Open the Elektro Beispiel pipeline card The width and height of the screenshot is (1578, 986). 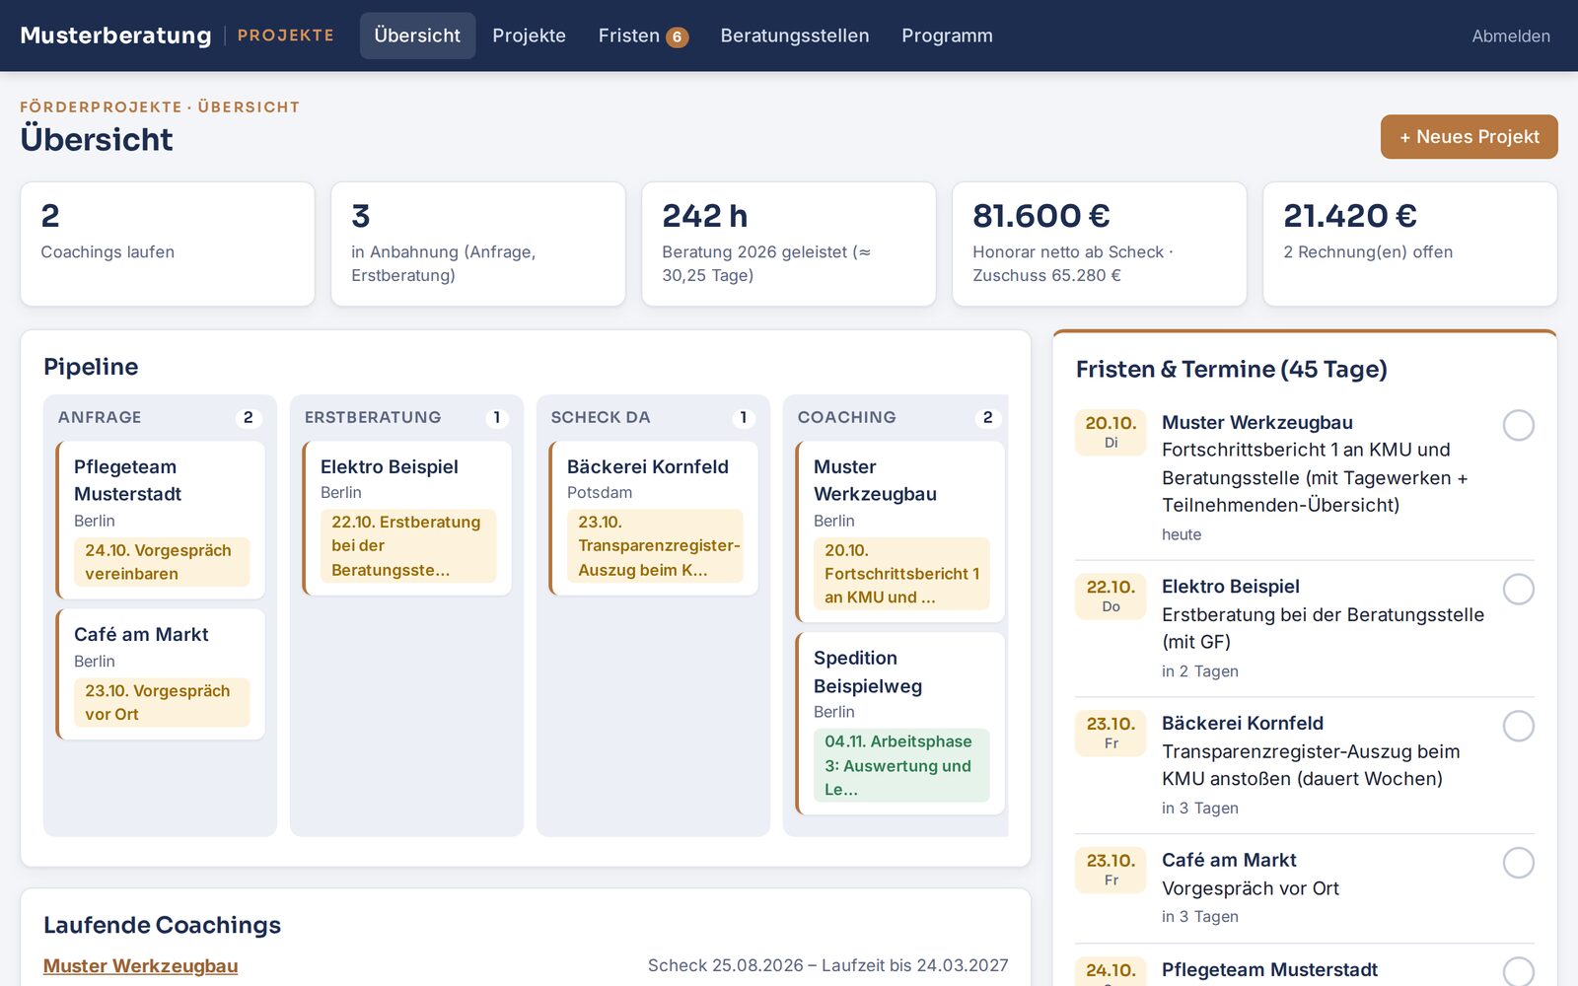pyautogui.click(x=407, y=518)
